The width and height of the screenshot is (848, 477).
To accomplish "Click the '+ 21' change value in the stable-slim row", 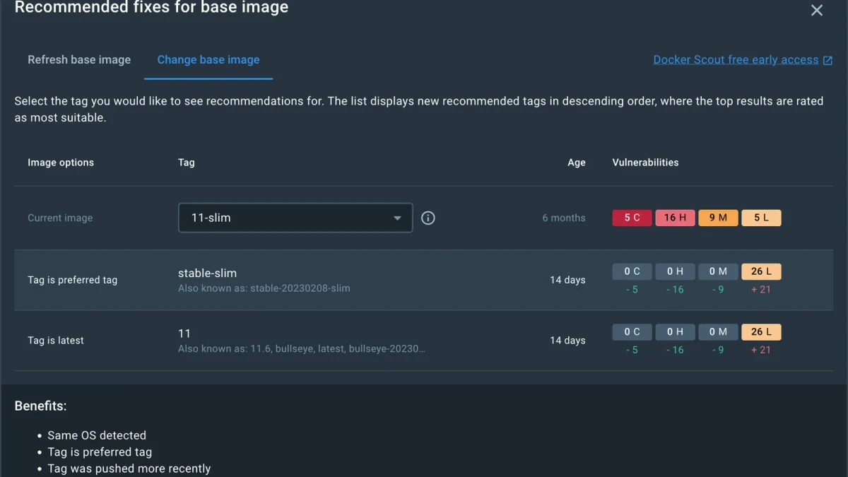I will [761, 290].
